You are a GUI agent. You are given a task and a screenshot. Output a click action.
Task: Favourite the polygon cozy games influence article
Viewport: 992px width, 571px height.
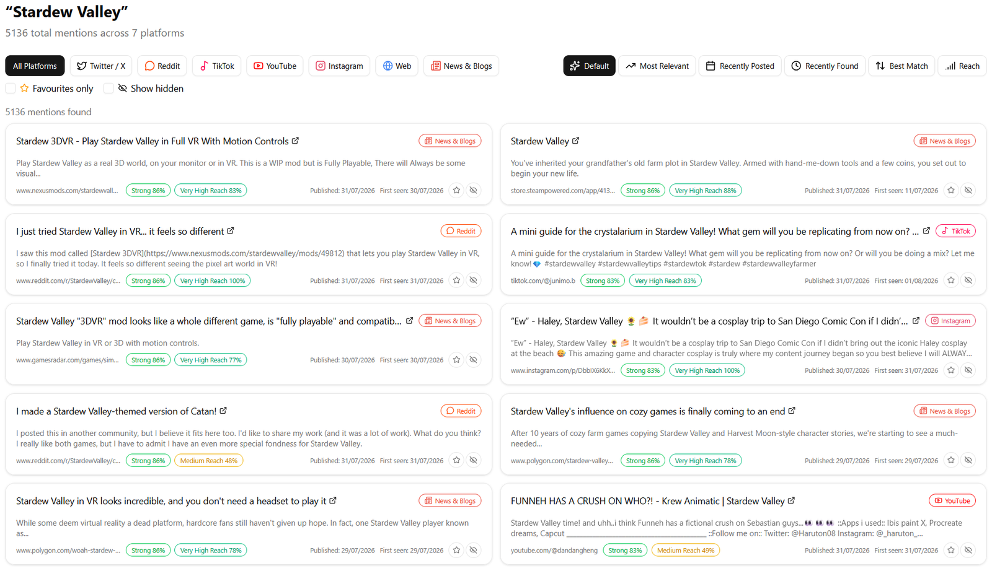click(951, 461)
